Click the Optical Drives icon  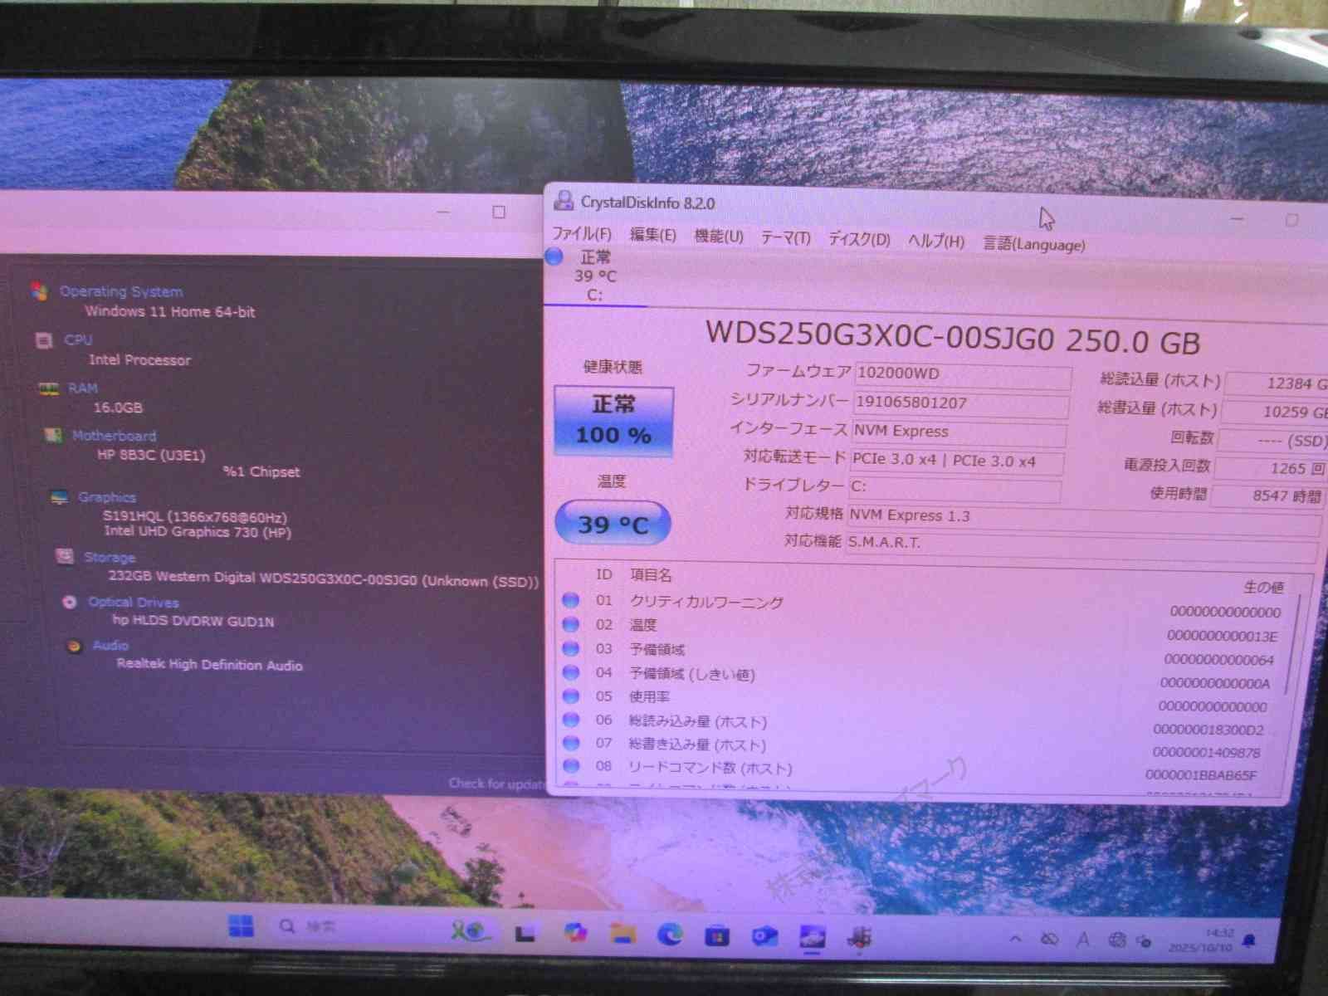coord(69,602)
